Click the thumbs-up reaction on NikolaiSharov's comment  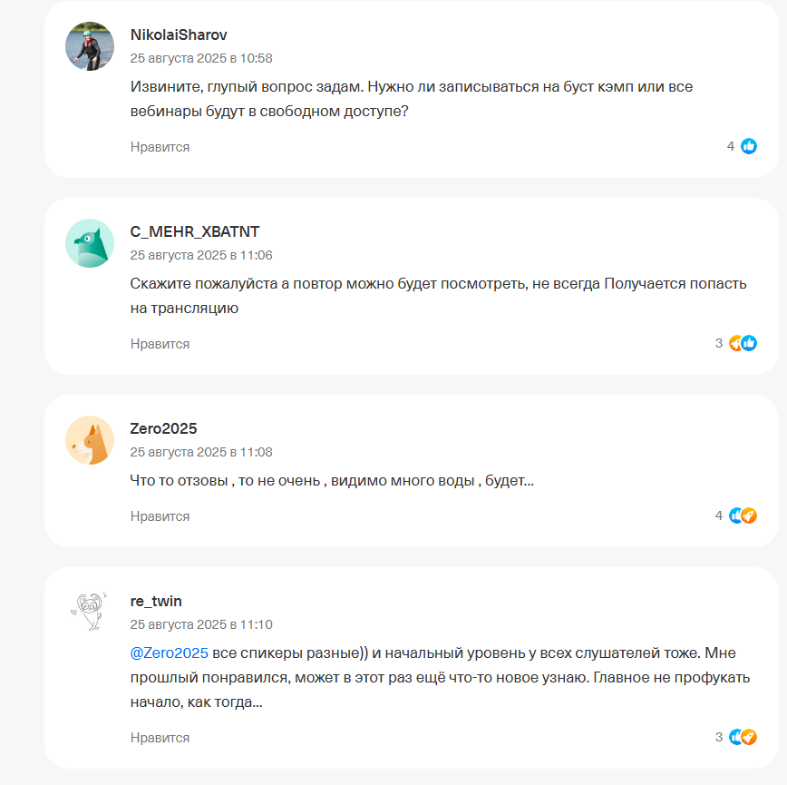pos(747,143)
